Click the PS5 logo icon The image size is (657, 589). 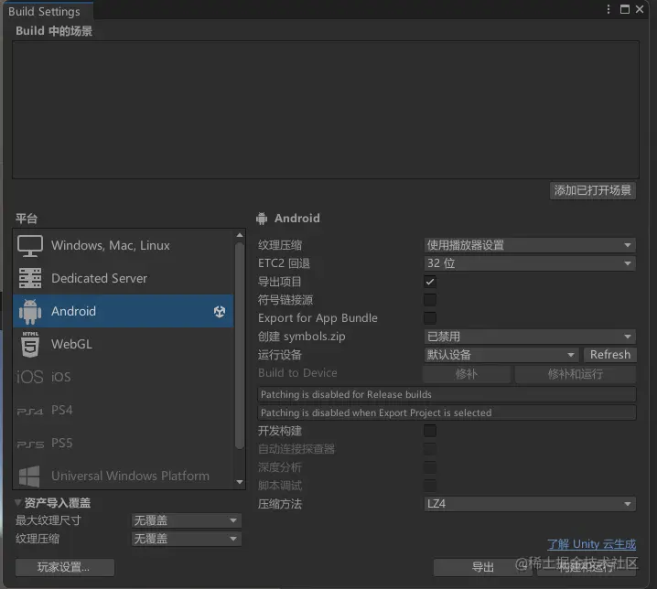[30, 444]
